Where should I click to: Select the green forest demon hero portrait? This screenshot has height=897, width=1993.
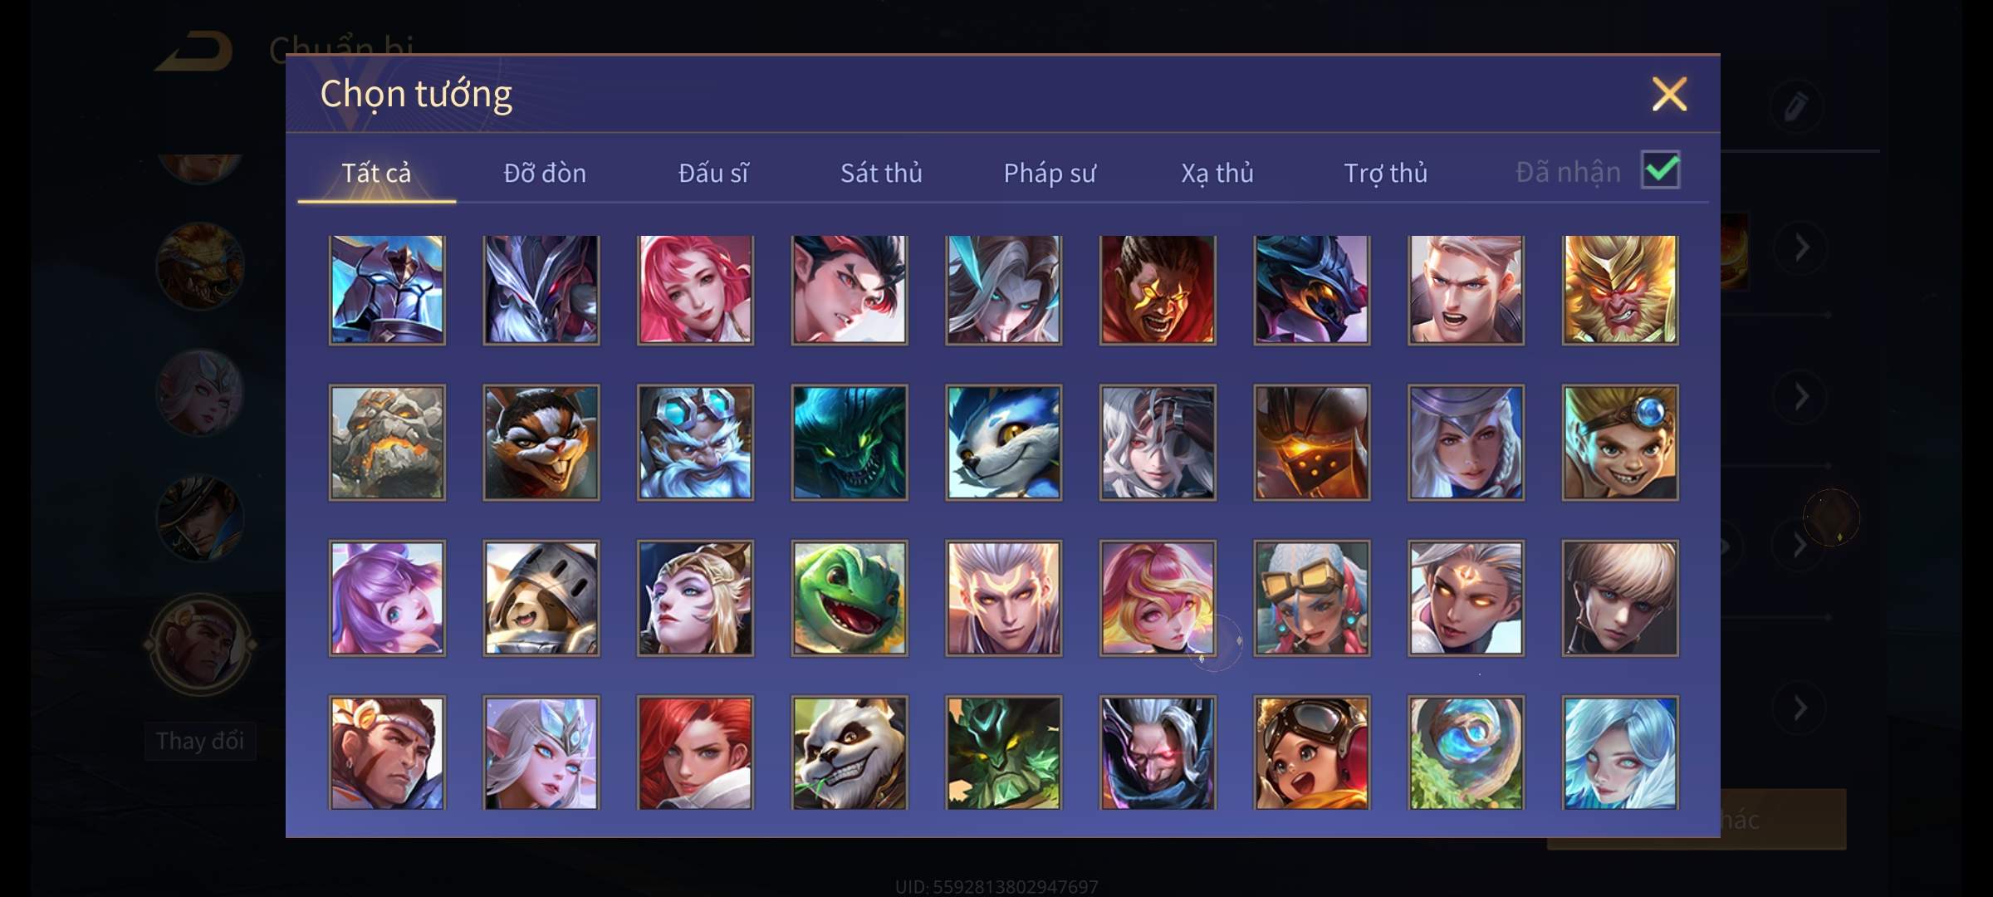tap(1003, 752)
